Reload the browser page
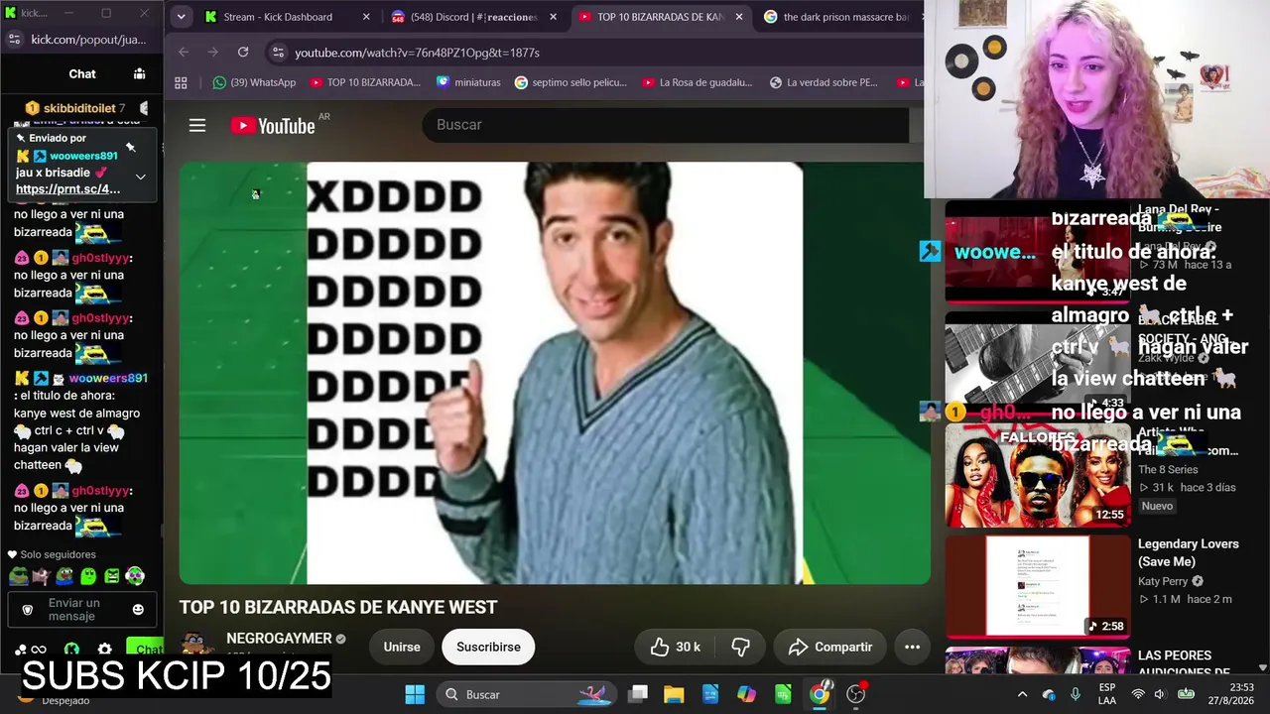Viewport: 1270px width, 714px height. 243,52
